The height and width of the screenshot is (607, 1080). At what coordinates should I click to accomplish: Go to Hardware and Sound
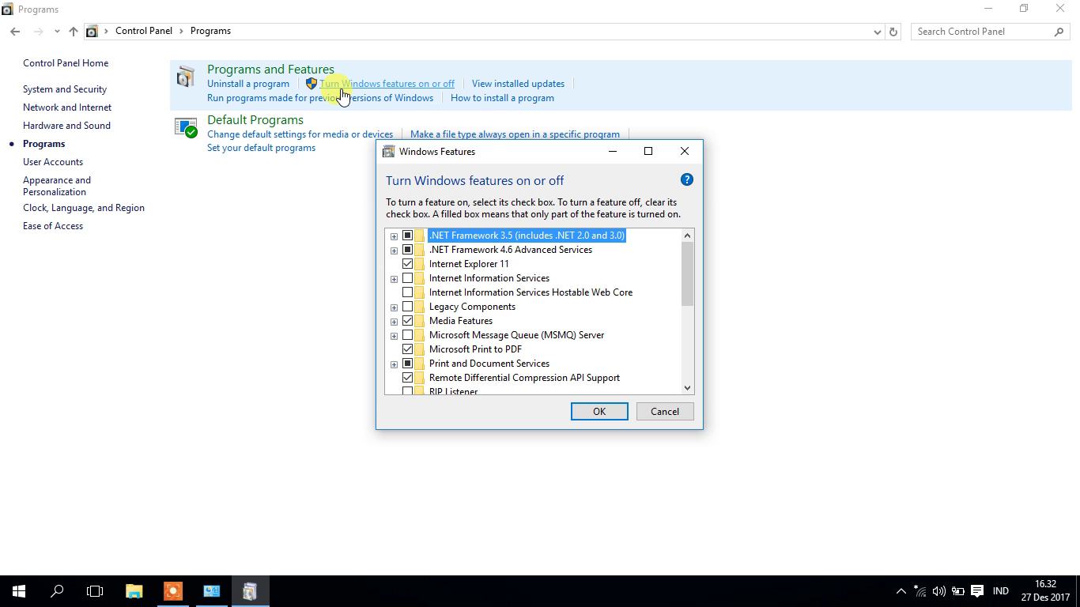click(x=66, y=126)
